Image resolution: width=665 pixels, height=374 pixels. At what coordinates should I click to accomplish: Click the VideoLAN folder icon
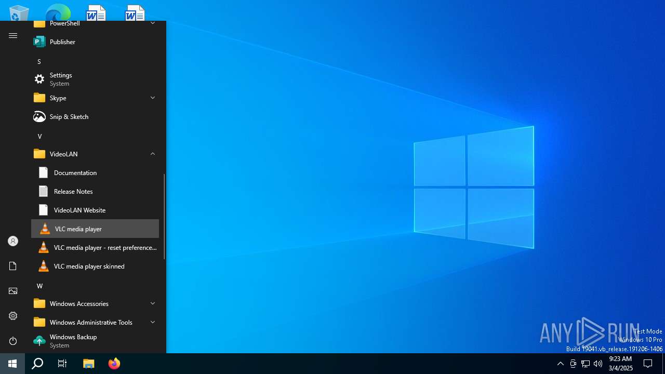(39, 154)
